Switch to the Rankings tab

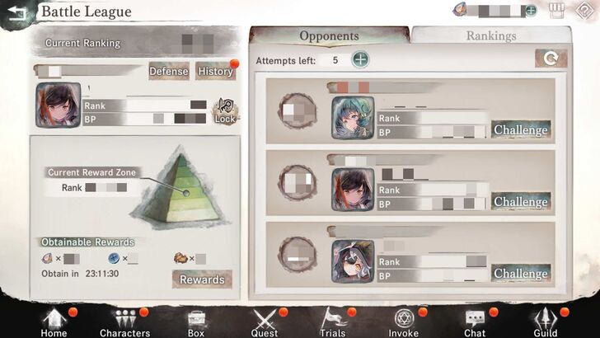(x=491, y=35)
